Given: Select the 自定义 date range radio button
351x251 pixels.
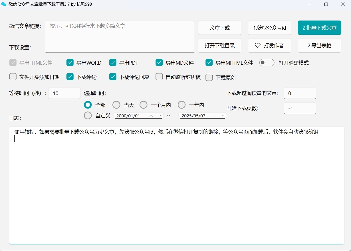Looking at the screenshot, I should click(88, 115).
